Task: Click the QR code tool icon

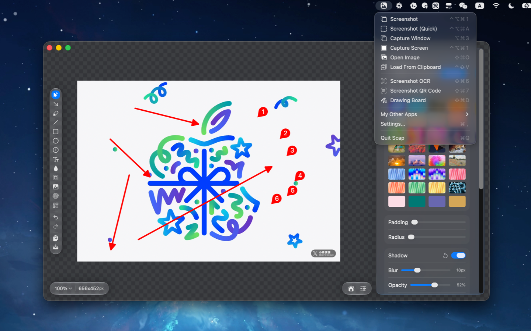Action: [x=56, y=205]
